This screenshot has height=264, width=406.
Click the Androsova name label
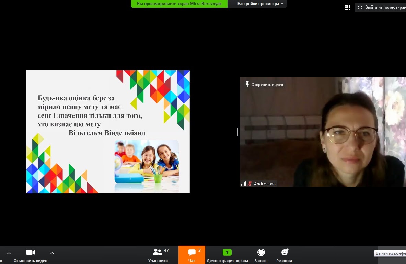(264, 184)
